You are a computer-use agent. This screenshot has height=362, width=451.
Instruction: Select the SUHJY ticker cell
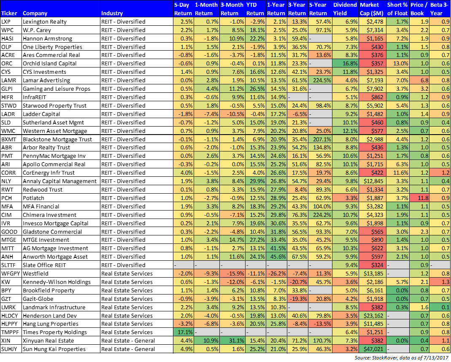point(11,349)
